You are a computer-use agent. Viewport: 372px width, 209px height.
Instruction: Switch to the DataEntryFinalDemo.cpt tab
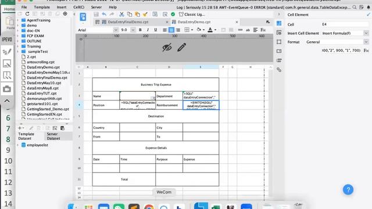[128, 22]
